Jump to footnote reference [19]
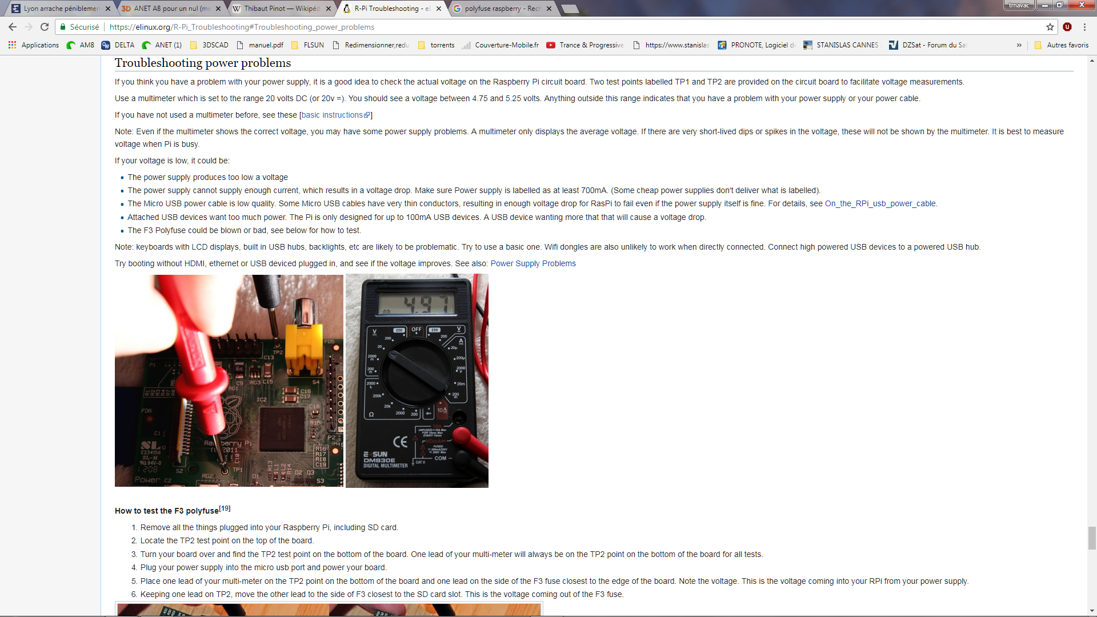 tap(225, 508)
